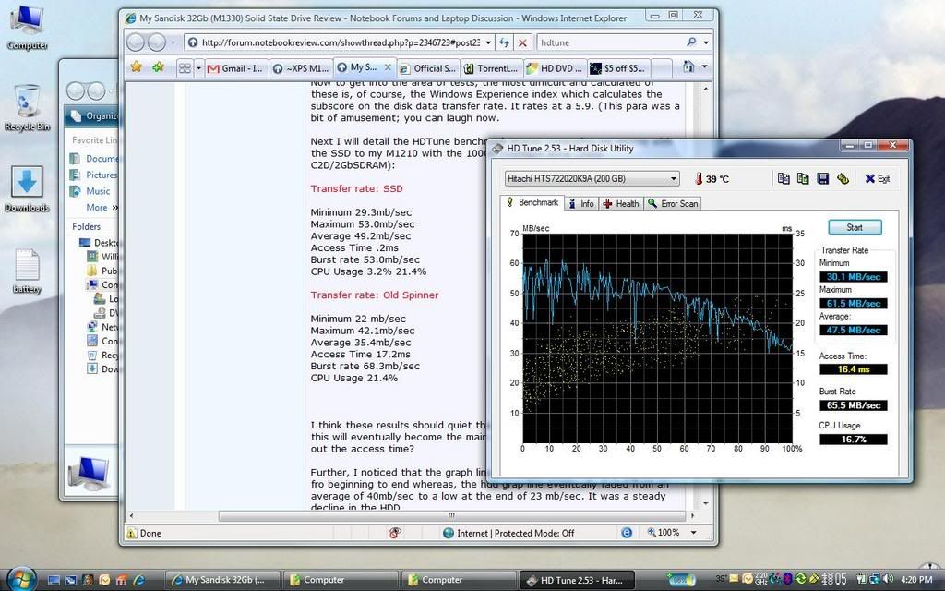This screenshot has height=591, width=945.
Task: Click the Add to Favorites icon
Action: click(x=158, y=66)
